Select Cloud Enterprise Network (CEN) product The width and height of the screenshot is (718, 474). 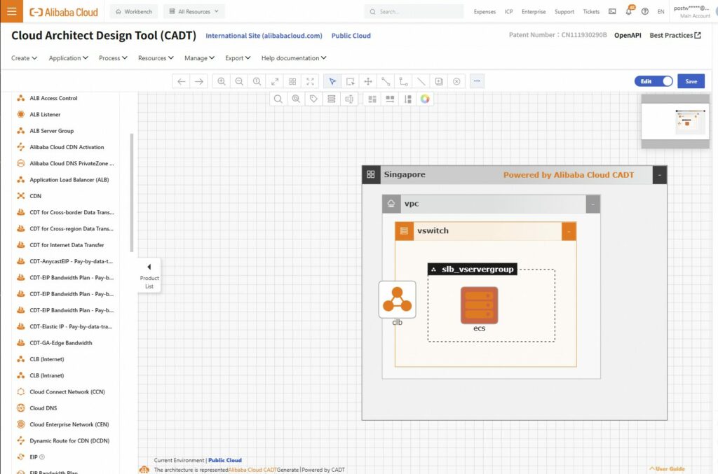[x=69, y=424]
